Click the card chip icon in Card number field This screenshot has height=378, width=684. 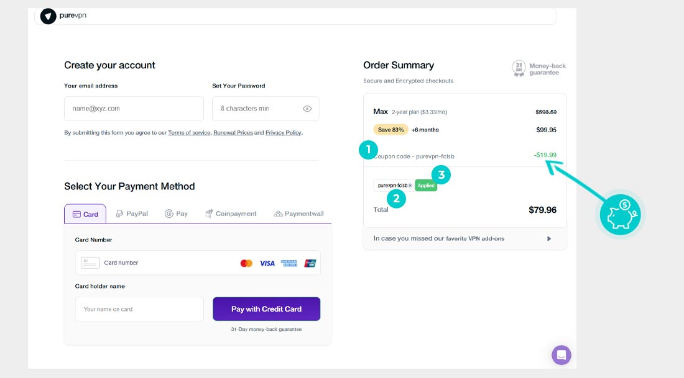[90, 263]
